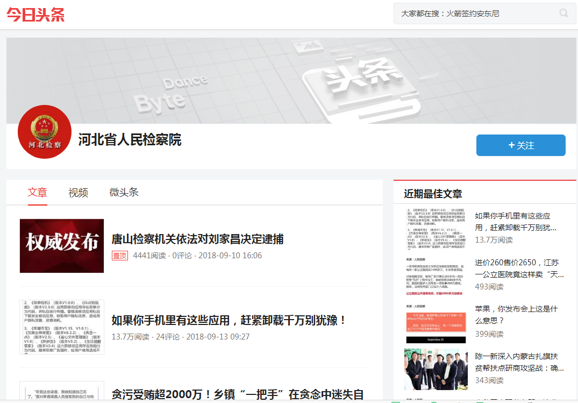Open sidebar article about Apple 发布会
The width and height of the screenshot is (578, 403).
pos(516,315)
